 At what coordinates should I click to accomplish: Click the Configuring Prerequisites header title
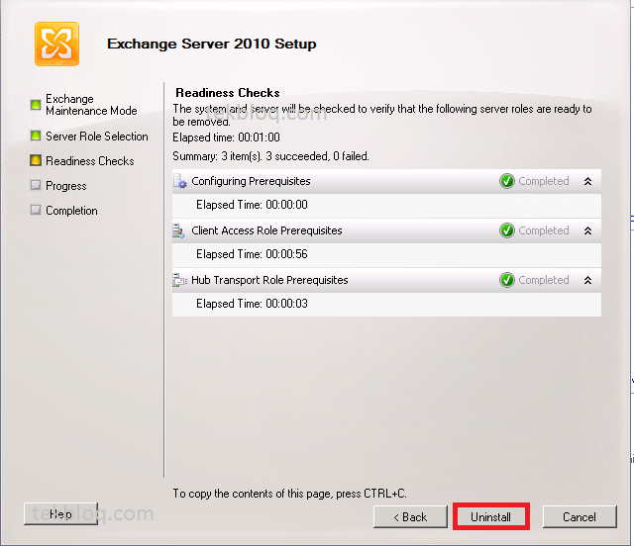(251, 181)
